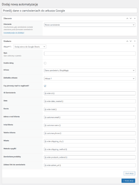Collapse the Działania panel with its triangle toggle
Image resolution: width=139 pixels, height=185 pixels.
pyautogui.click(x=135, y=41)
